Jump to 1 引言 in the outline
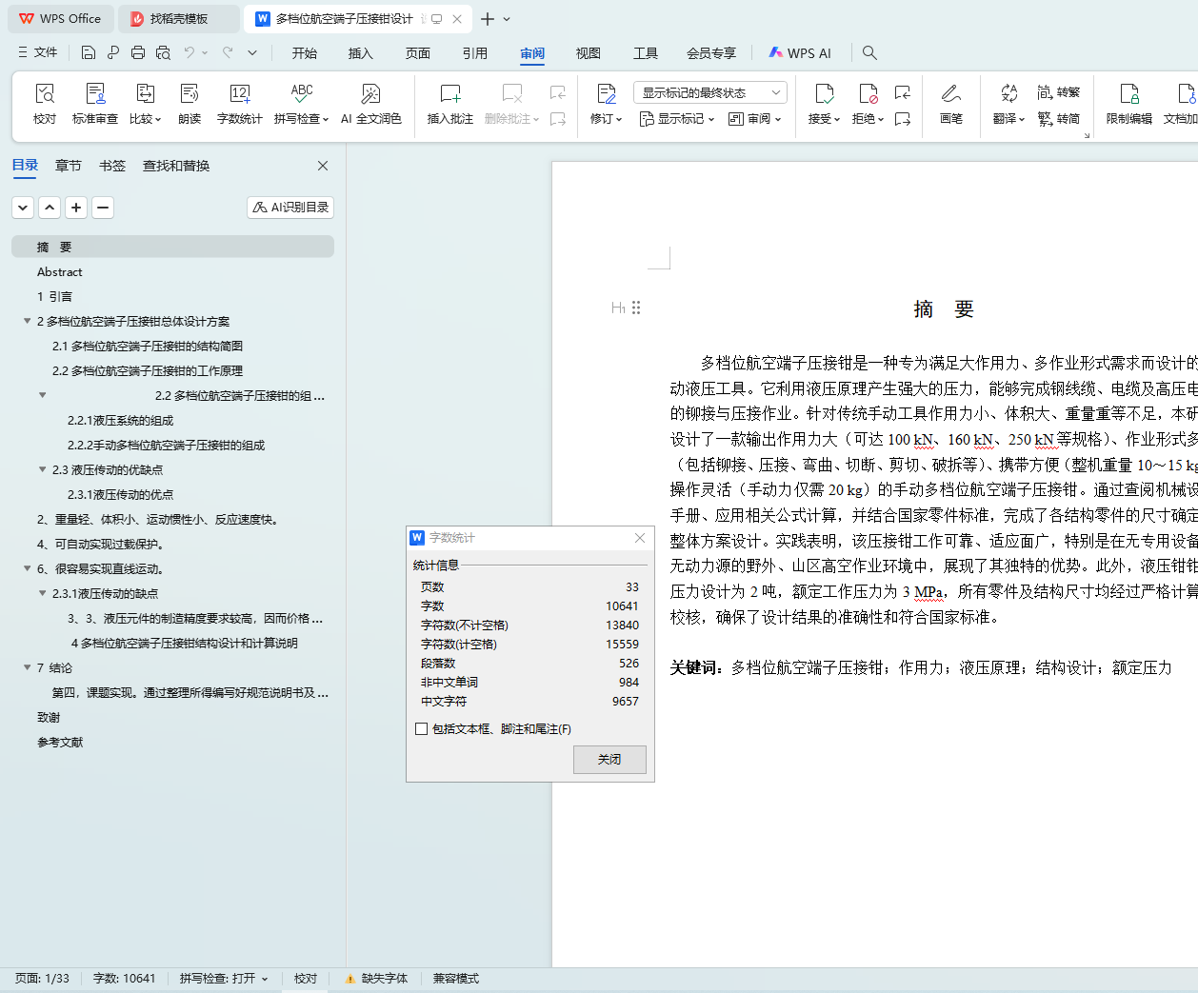Viewport: 1198px width, 993px height. click(54, 296)
